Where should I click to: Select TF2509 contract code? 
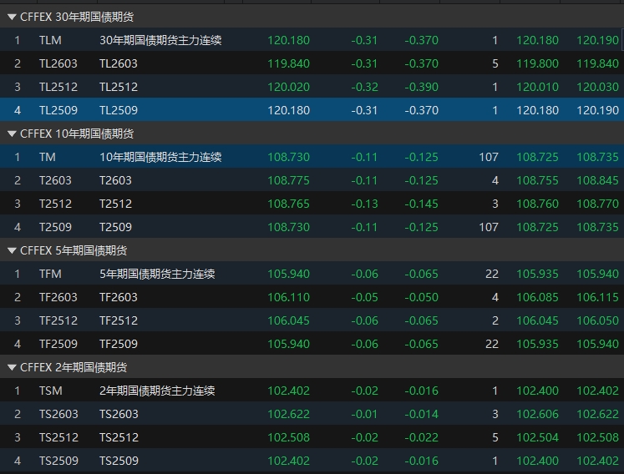point(58,344)
